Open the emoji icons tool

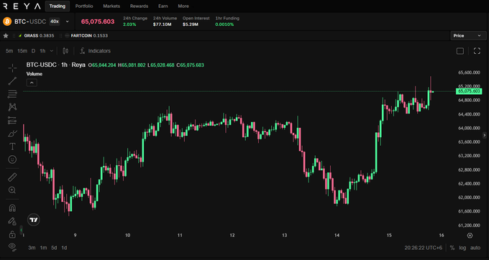point(12,159)
